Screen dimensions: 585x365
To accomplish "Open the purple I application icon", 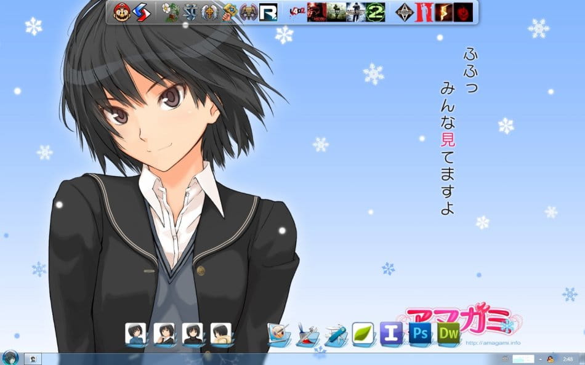I will click(392, 334).
